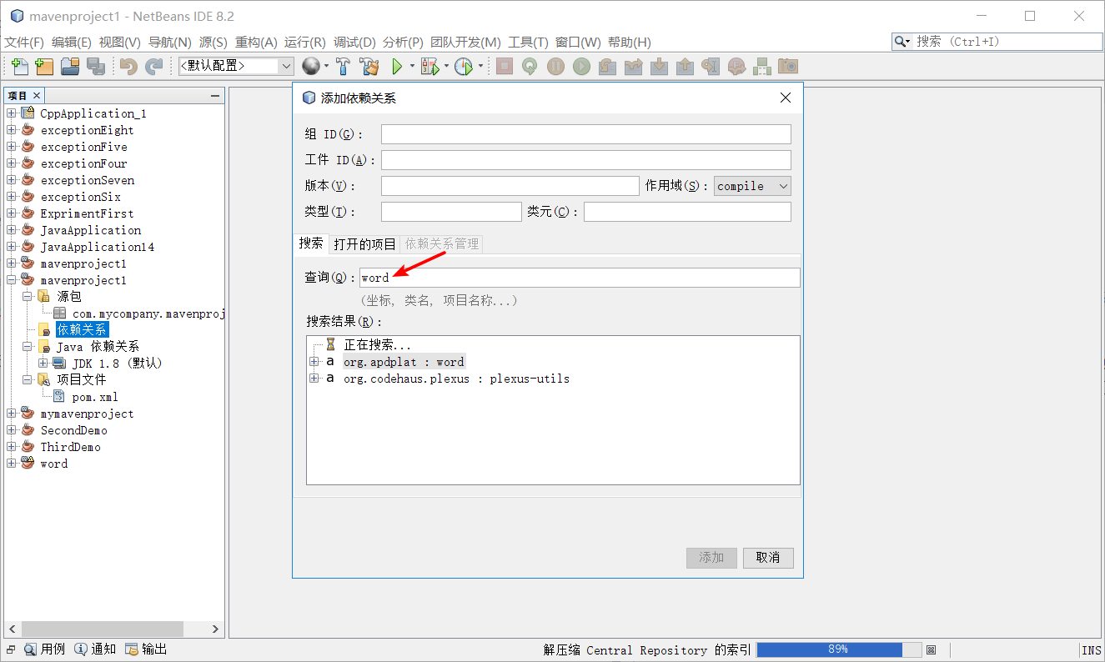Screen dimensions: 1105x662
Task: Open the Profile Project dropdown arrow
Action: click(480, 67)
